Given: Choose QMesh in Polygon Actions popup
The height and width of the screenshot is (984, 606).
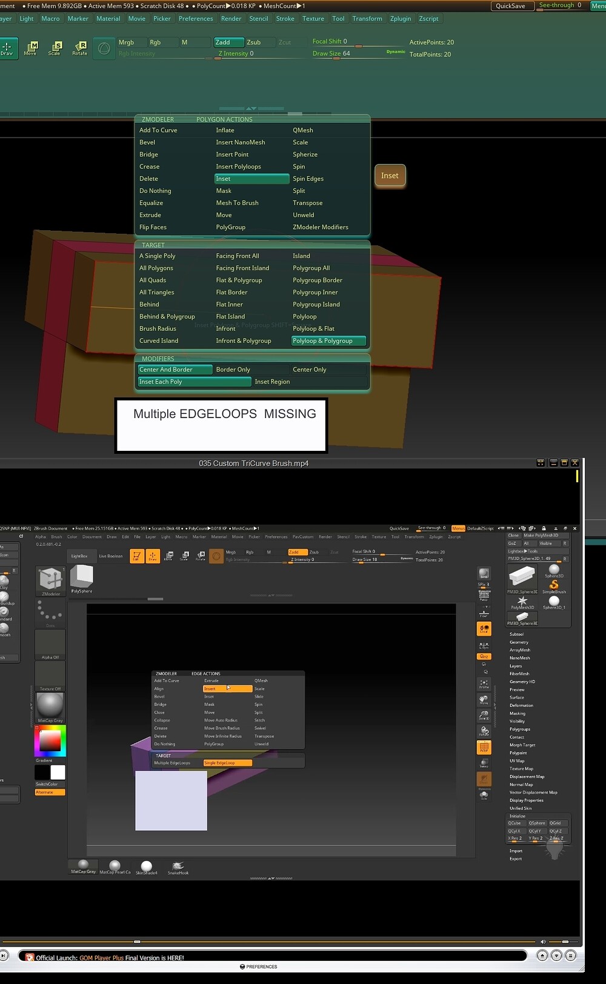Looking at the screenshot, I should point(303,130).
